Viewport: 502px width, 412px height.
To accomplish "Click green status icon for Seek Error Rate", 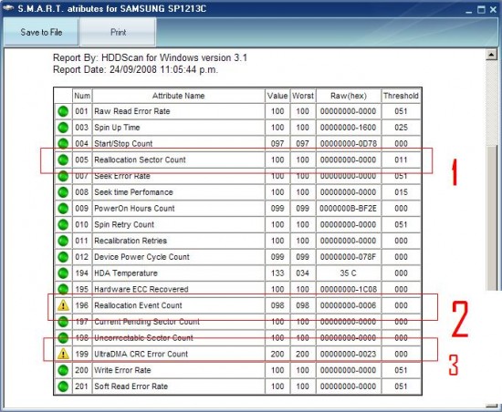I will pyautogui.click(x=63, y=176).
